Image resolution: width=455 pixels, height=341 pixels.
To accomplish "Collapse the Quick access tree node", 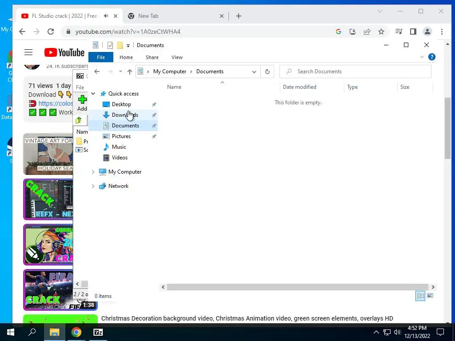I will coord(93,93).
